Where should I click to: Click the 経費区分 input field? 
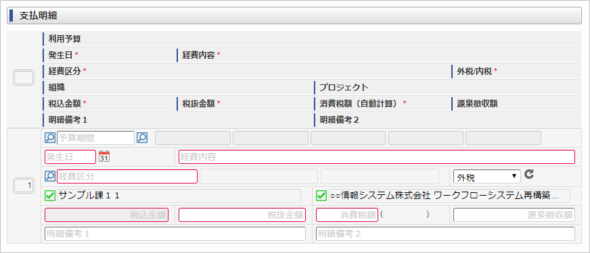[x=127, y=176]
